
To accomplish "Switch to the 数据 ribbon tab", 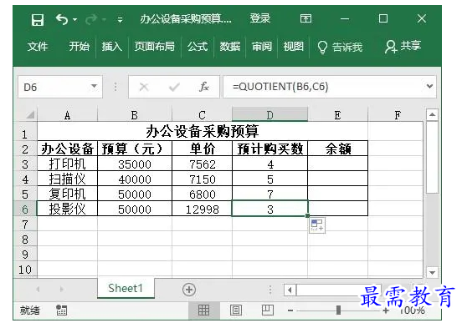I will [230, 47].
